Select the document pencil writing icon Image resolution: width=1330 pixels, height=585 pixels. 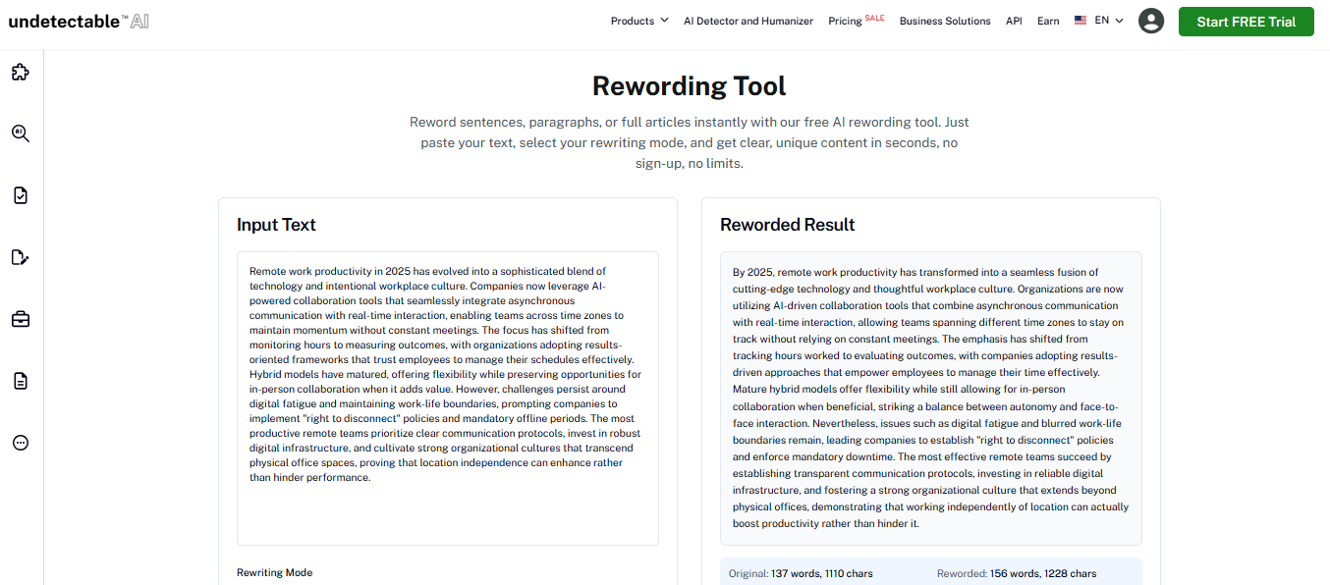pos(21,257)
